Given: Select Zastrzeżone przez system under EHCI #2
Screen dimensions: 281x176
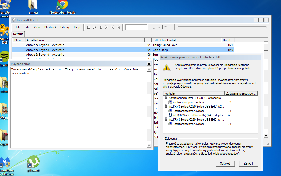Looking at the screenshot, I should (x=188, y=111).
